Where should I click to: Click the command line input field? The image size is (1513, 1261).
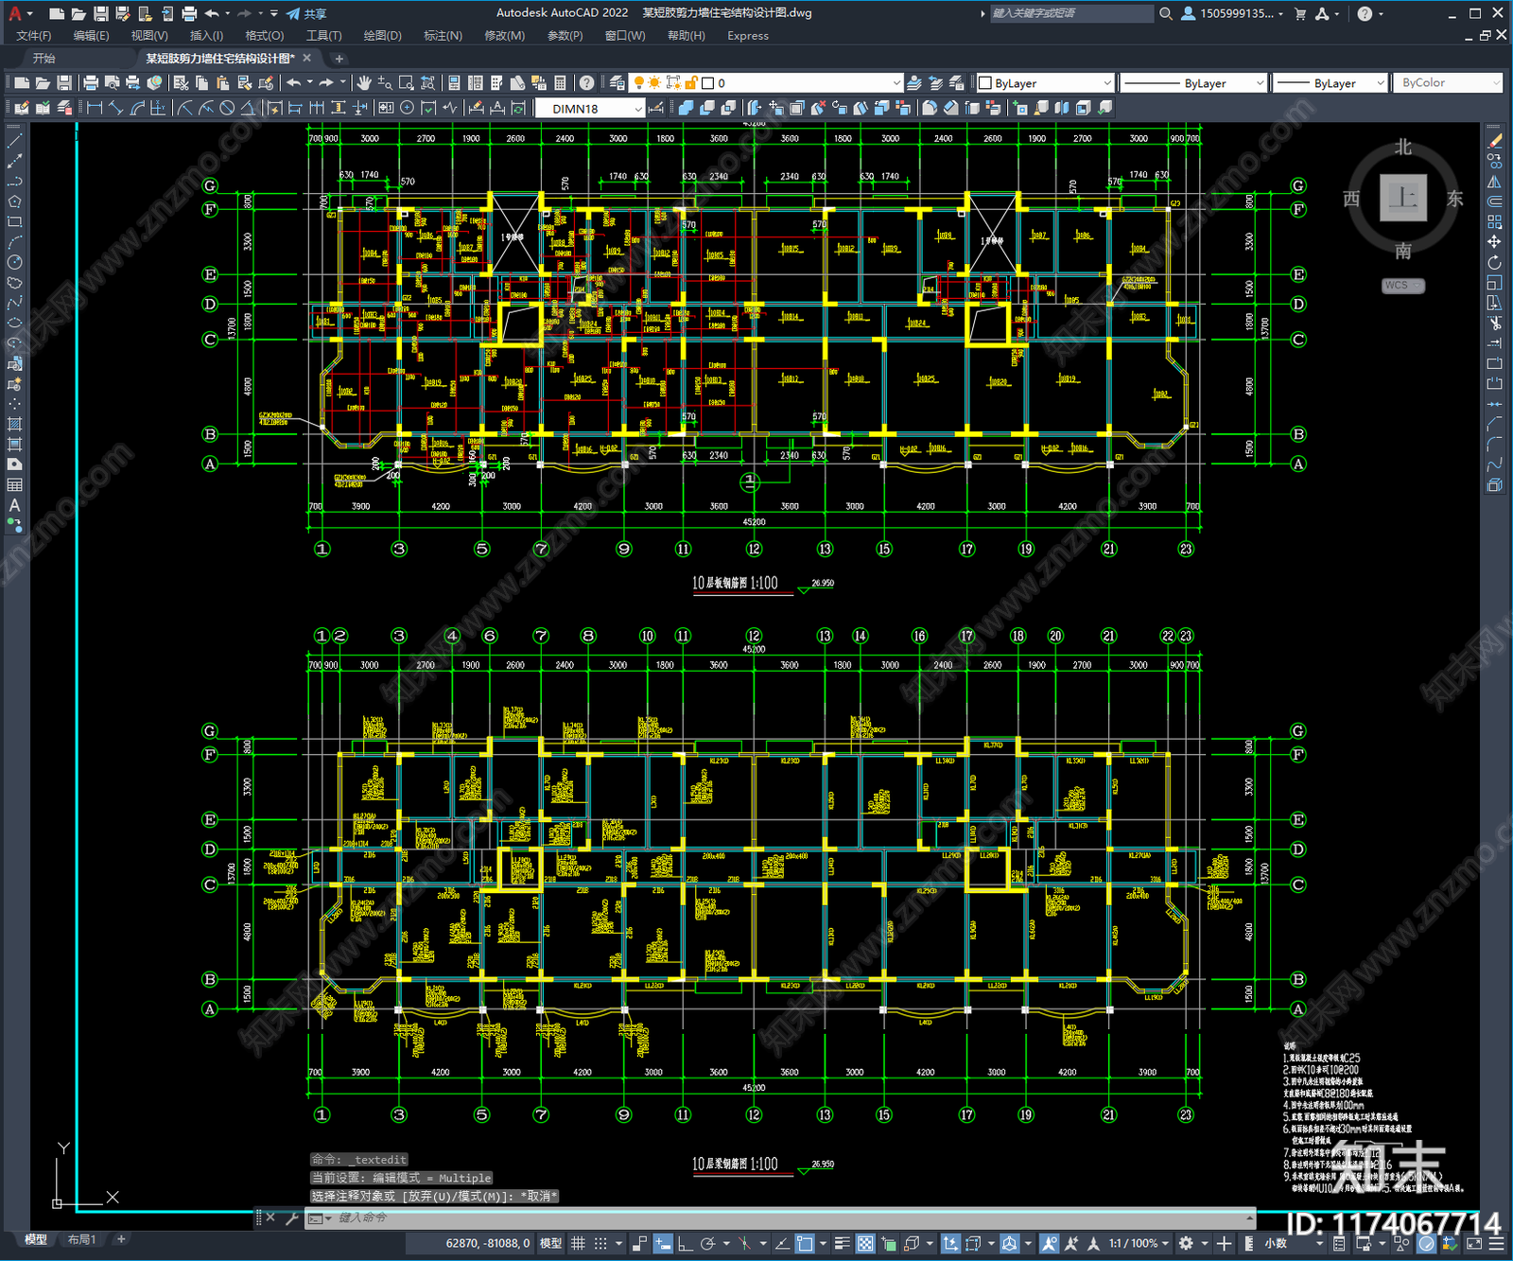[x=790, y=1217]
